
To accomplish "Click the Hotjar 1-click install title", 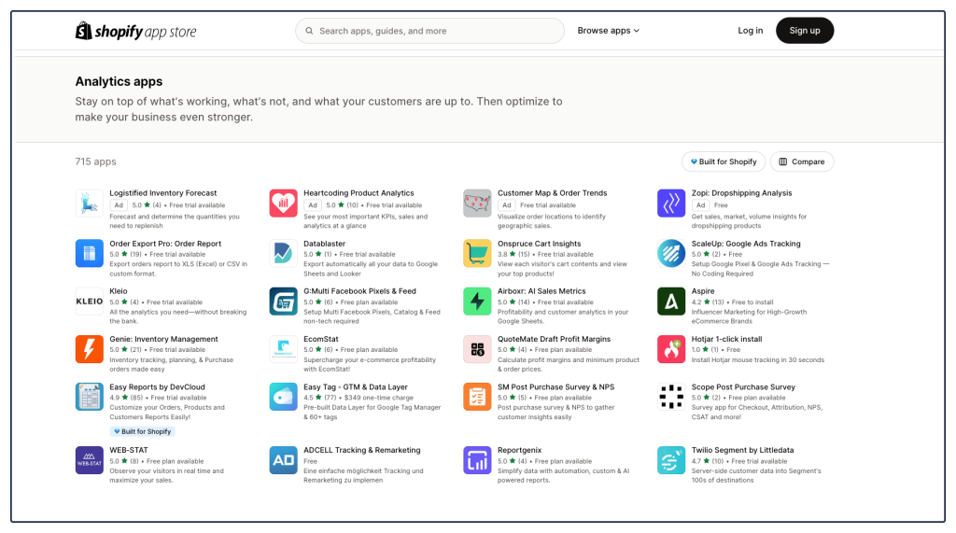I will click(726, 339).
